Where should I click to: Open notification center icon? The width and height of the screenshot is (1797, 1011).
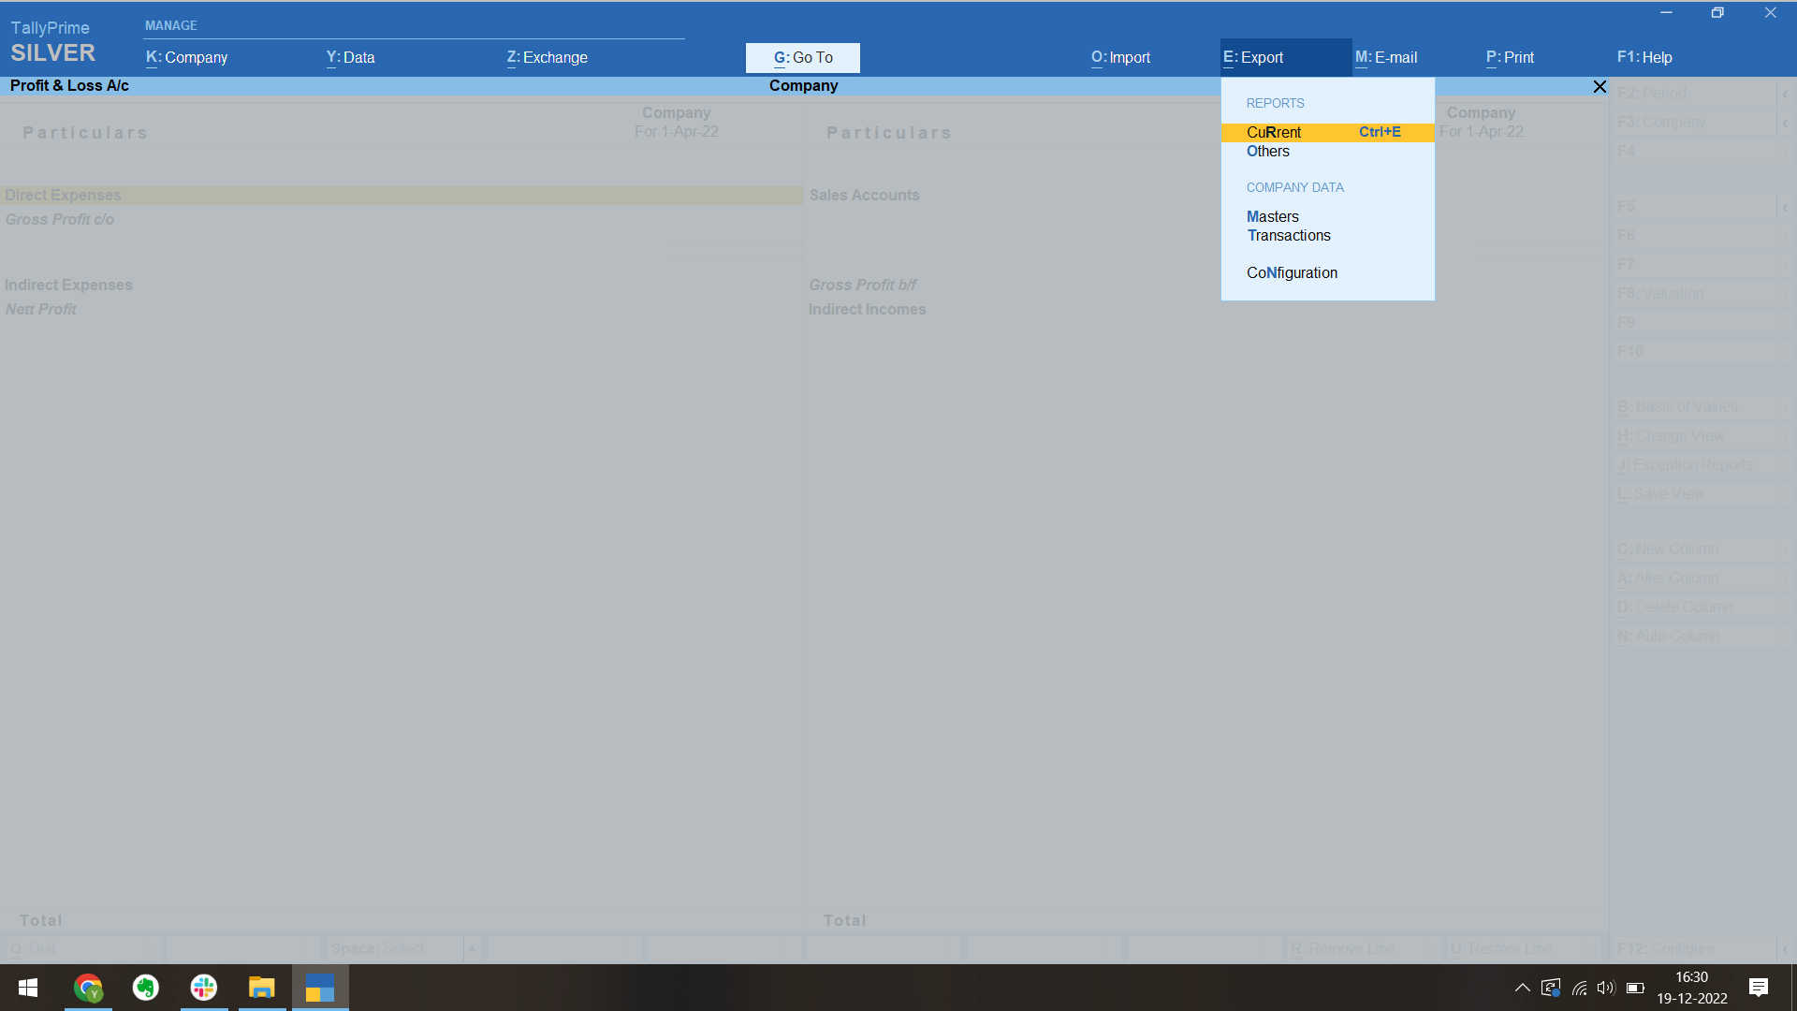tap(1759, 988)
